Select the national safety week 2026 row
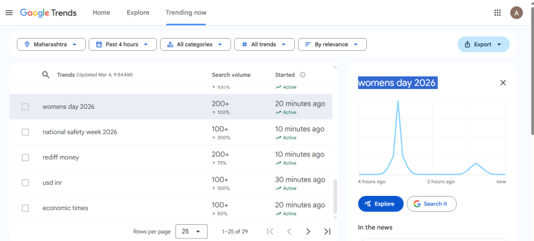The width and height of the screenshot is (534, 241). point(171,132)
